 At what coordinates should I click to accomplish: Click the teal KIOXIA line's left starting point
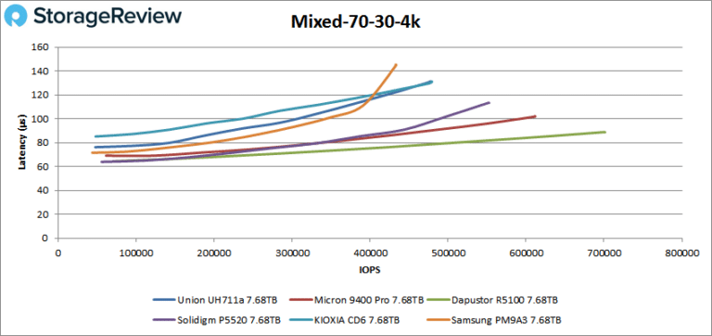(95, 136)
